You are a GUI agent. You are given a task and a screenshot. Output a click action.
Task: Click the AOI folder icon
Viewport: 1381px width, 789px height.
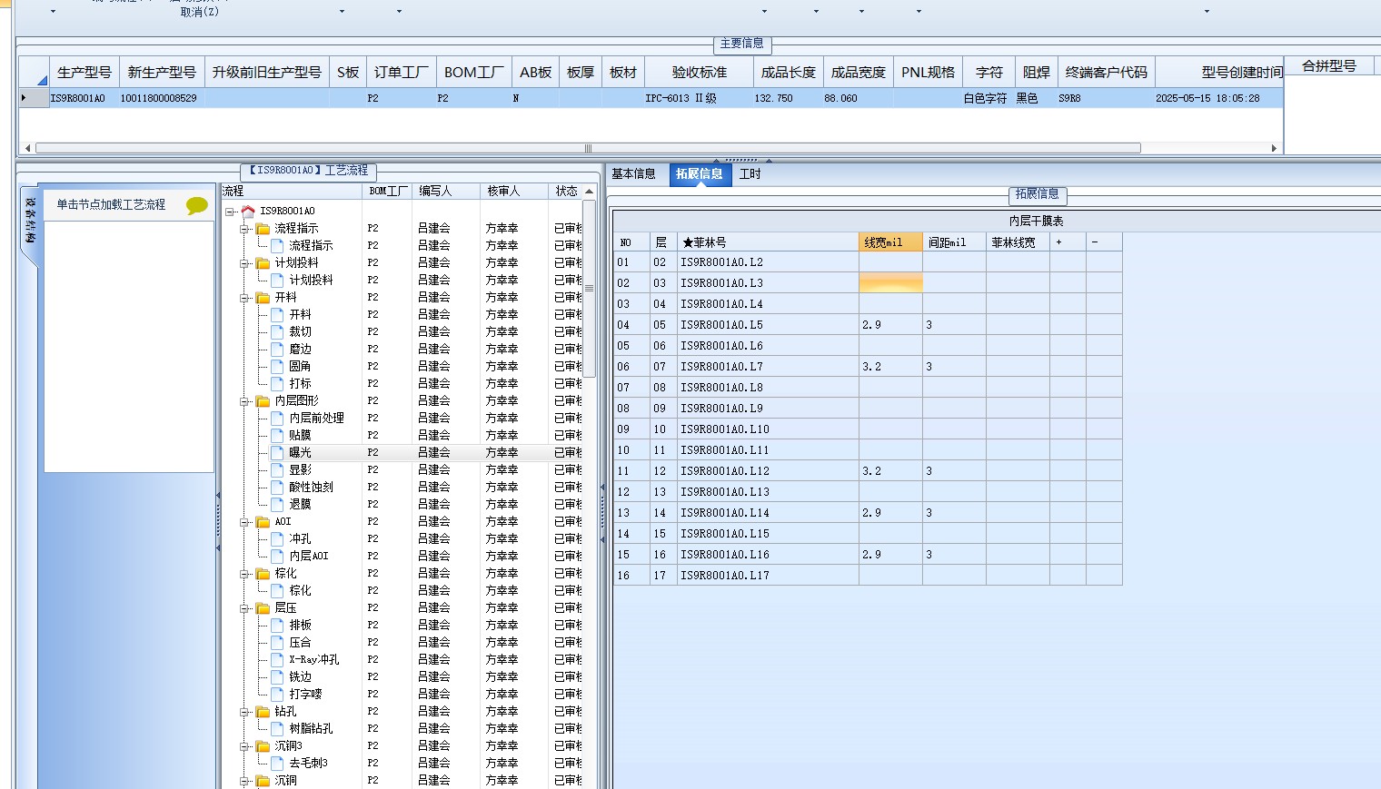[x=263, y=521]
